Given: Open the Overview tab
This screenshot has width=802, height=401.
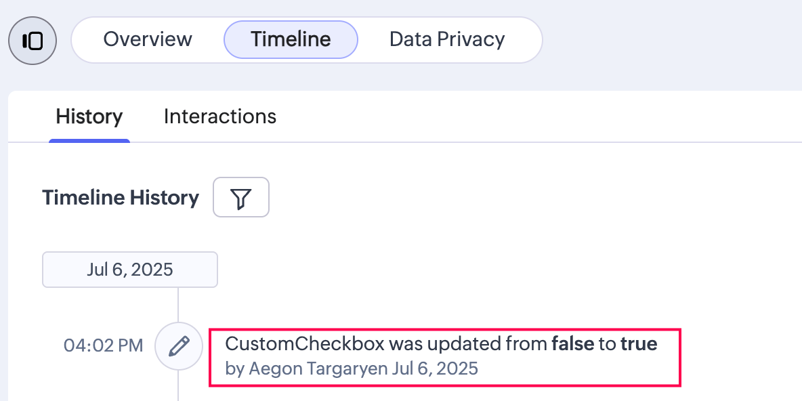Looking at the screenshot, I should 148,39.
